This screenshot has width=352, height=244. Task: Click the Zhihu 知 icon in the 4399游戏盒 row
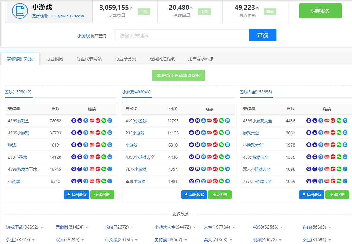110,121
